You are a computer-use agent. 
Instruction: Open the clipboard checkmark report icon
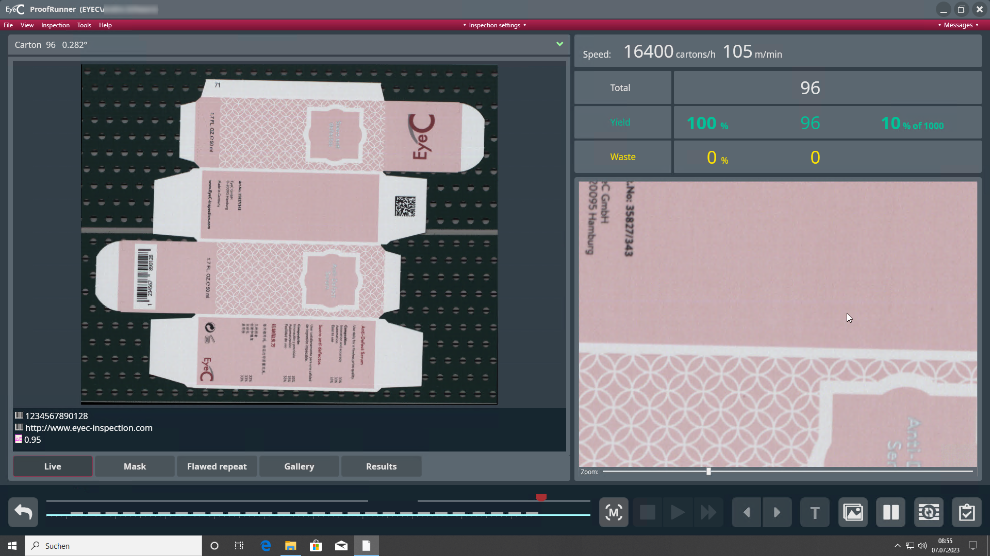click(967, 512)
